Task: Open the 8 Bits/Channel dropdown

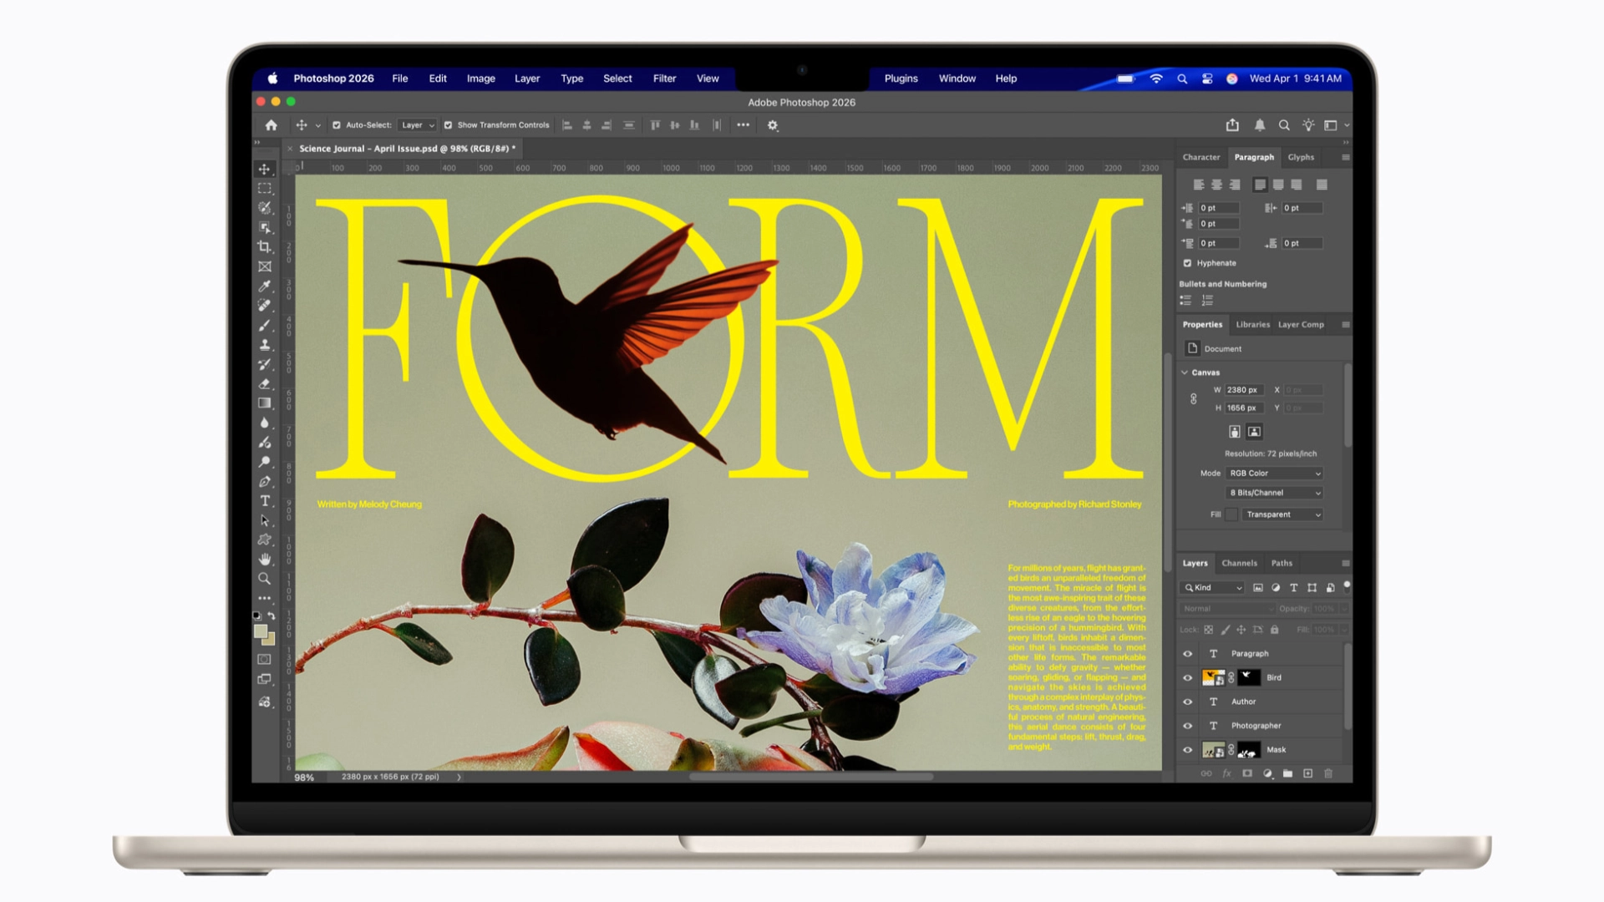Action: [x=1275, y=493]
